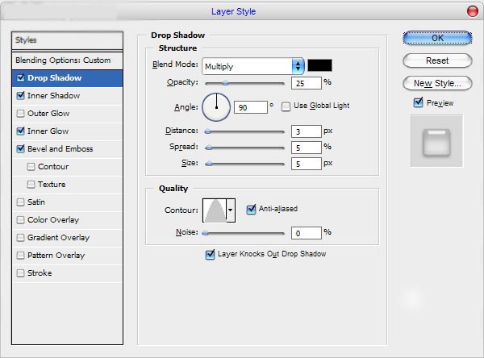Click the black shadow color swatch
Image resolution: width=484 pixels, height=358 pixels.
tap(319, 65)
